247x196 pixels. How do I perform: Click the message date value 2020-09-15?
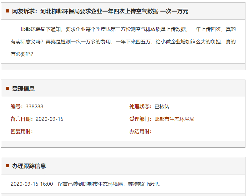(49, 119)
